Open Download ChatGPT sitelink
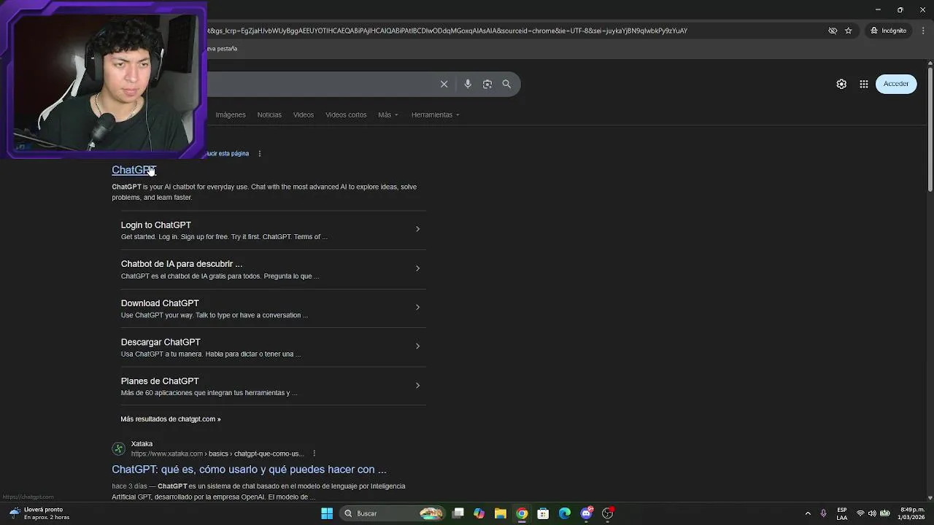This screenshot has height=525, width=934. [160, 303]
